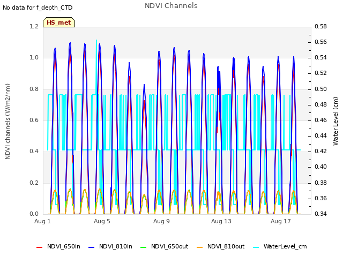Toggle the NDVI_810in legend entry

pos(110,247)
